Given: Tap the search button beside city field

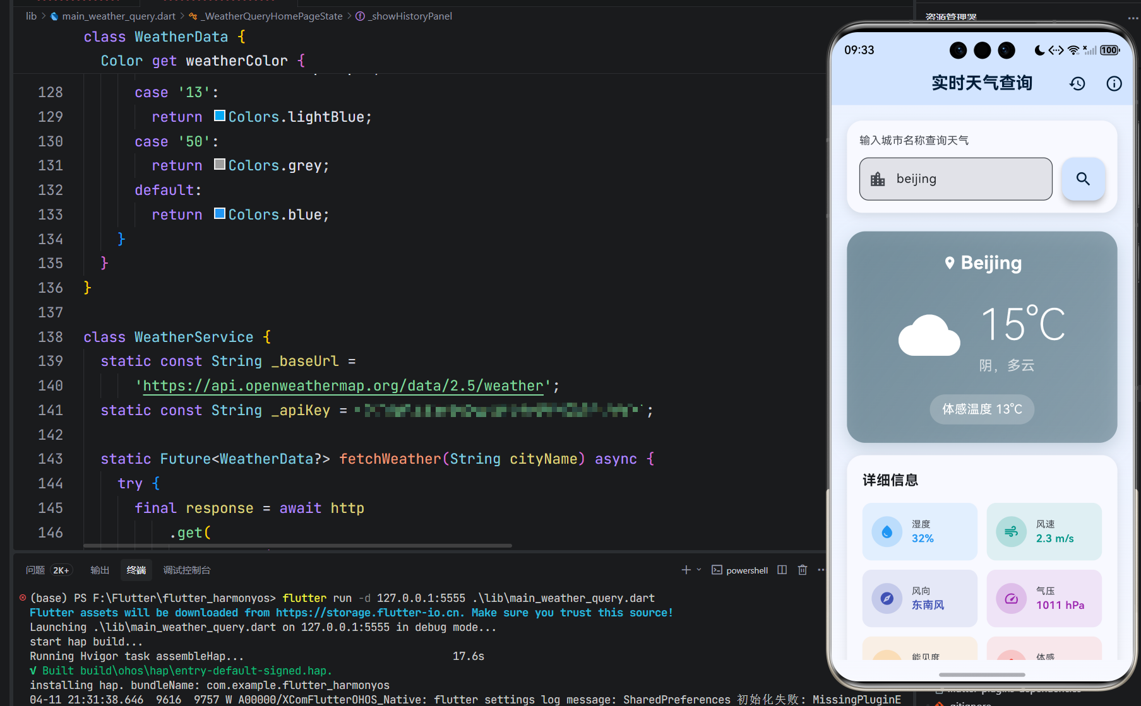Looking at the screenshot, I should click(x=1083, y=179).
